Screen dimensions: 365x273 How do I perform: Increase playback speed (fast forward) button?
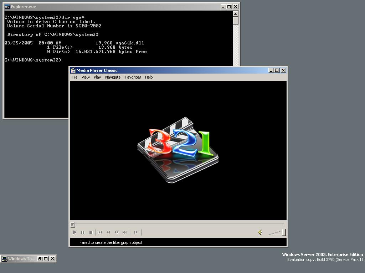pyautogui.click(x=117, y=232)
